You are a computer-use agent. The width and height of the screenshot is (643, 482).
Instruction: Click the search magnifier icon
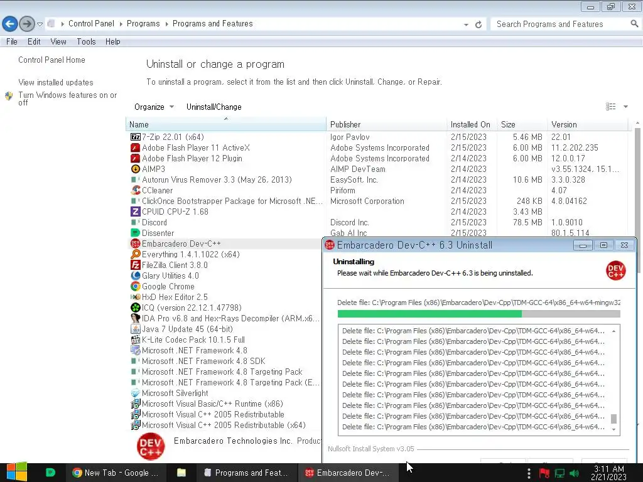click(x=634, y=24)
